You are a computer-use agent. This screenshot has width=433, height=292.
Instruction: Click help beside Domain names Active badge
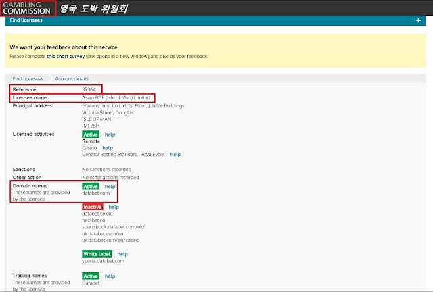click(110, 187)
